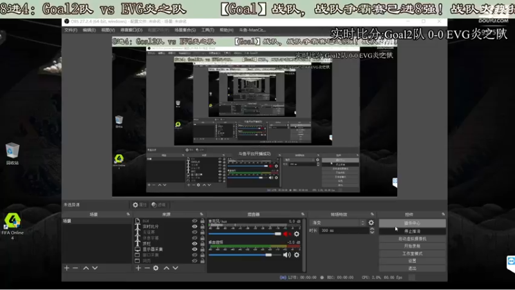Screen dimensions: 515x290
Task: Toggle lock on 顶栏 source
Action: [x=202, y=244]
